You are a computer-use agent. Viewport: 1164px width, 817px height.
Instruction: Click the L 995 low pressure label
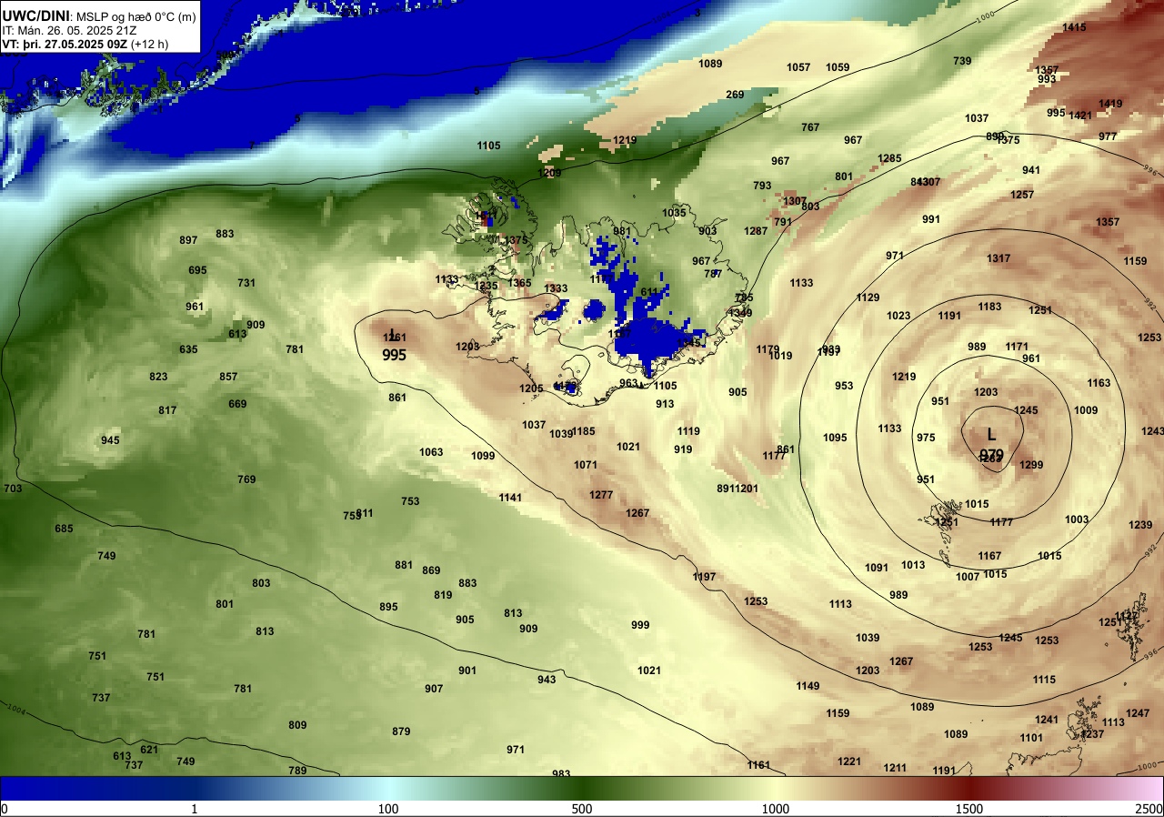click(x=394, y=347)
